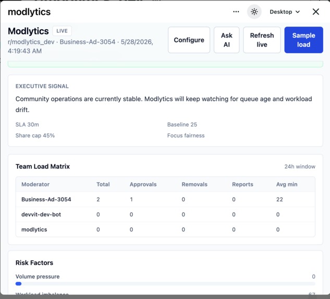Open the three-dot more options menu
The width and height of the screenshot is (330, 299).
pos(236,12)
